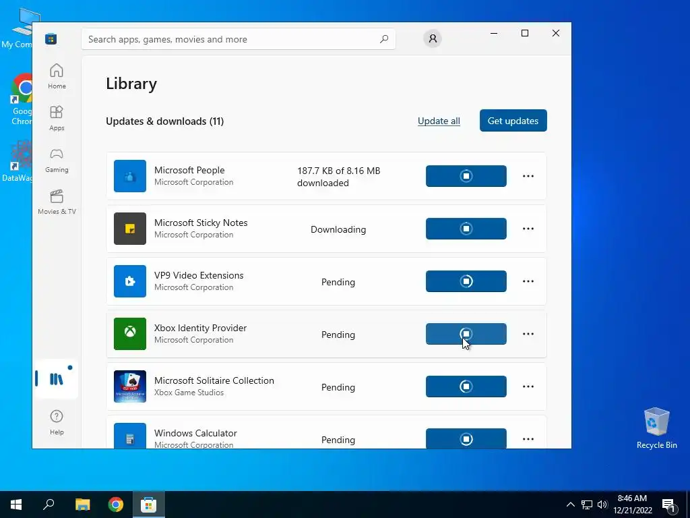Open the user account profile icon
The image size is (690, 518).
click(x=433, y=38)
